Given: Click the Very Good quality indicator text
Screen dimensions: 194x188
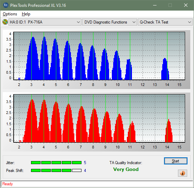Looking at the screenshot, I should coord(126,169).
